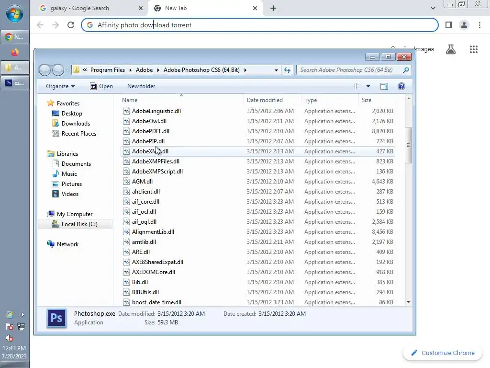Click the Images link on New Tab page
The height and width of the screenshot is (368, 490).
tap(424, 49)
